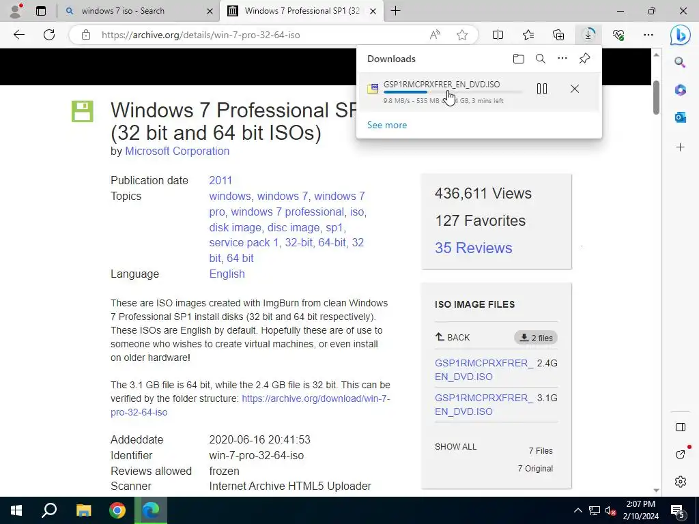The width and height of the screenshot is (699, 524).
Task: Click the page vertical scrollbar thumb
Action: 656,98
